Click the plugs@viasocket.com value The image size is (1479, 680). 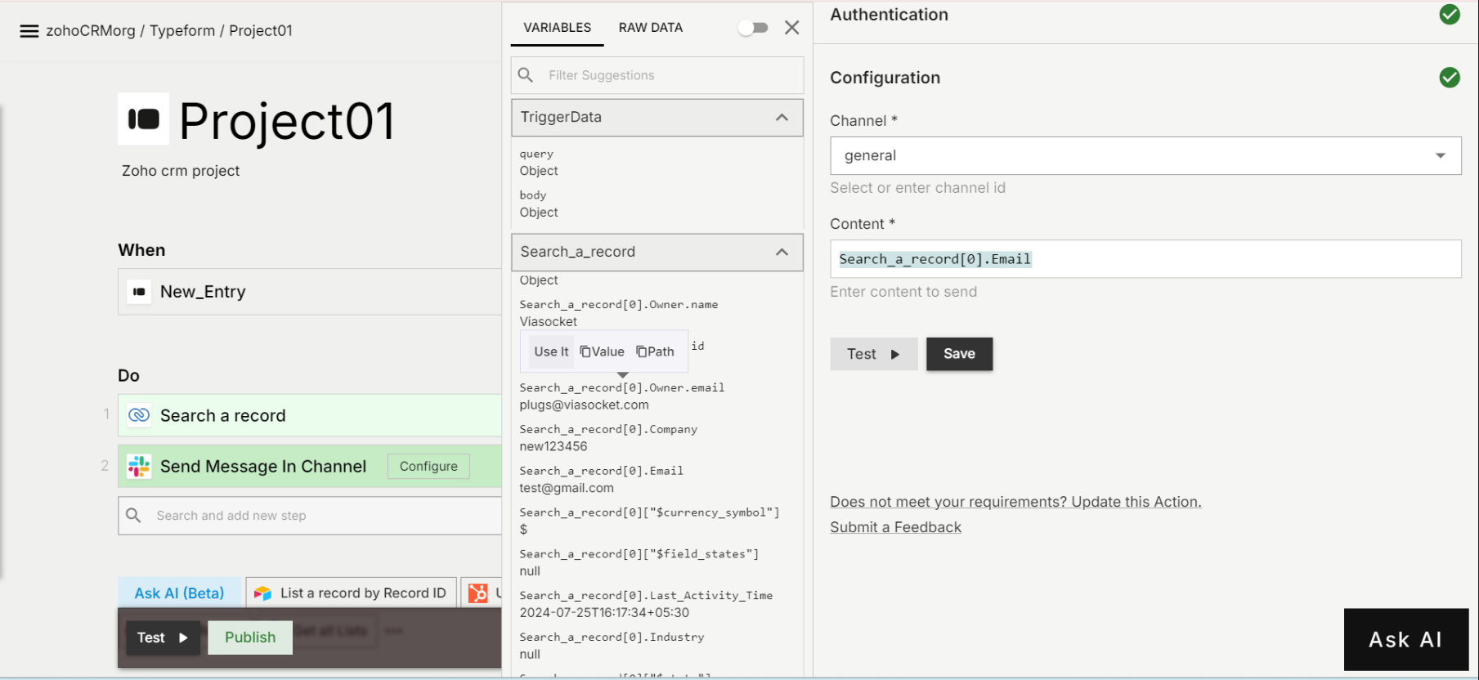[585, 405]
